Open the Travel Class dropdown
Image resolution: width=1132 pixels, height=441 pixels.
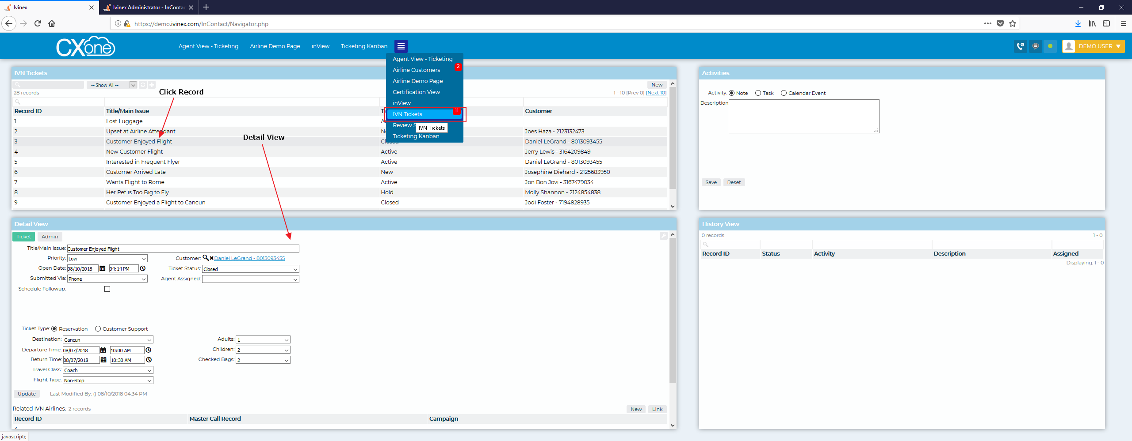pos(108,370)
